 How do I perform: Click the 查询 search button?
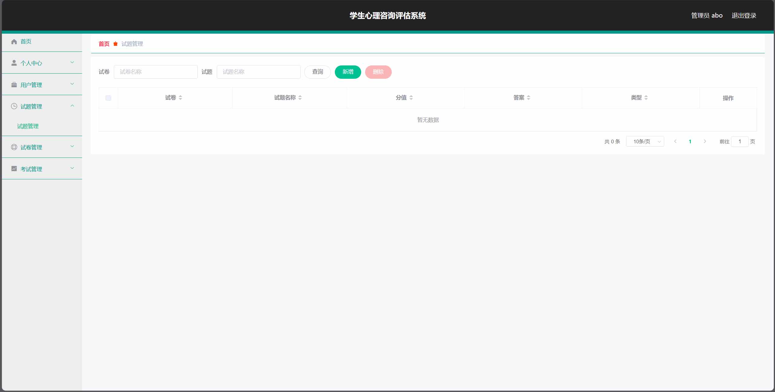[x=318, y=72]
